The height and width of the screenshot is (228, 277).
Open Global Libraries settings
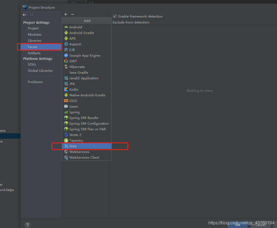40,70
